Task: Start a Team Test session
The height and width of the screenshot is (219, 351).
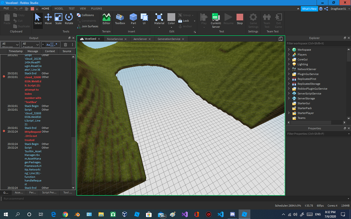Action: coord(267,21)
